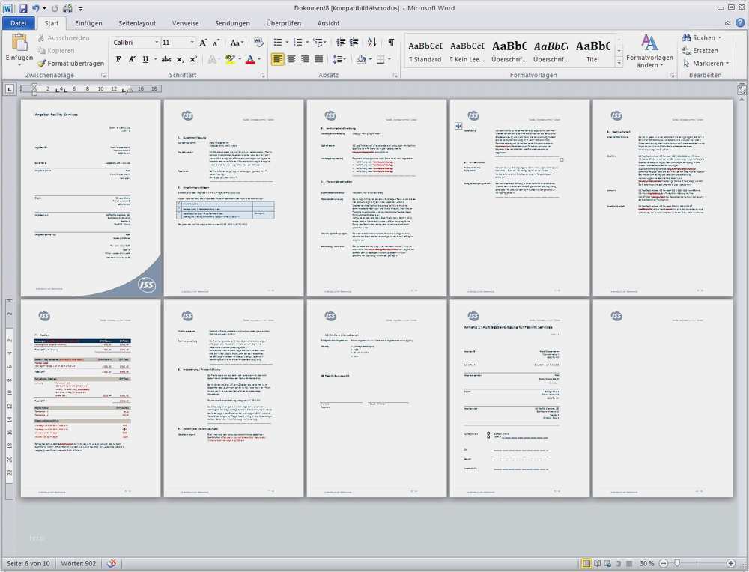The height and width of the screenshot is (572, 749).
Task: Click the bulleted list icon
Action: click(278, 43)
